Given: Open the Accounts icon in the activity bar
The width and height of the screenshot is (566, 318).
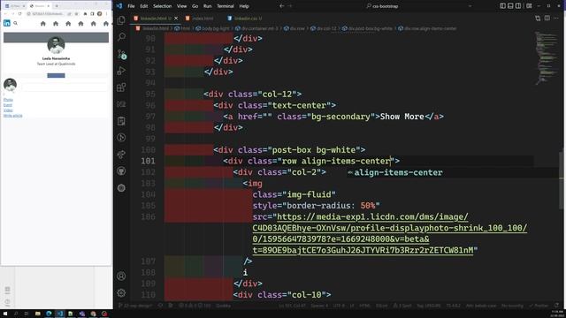Looking at the screenshot, I should [x=121, y=276].
